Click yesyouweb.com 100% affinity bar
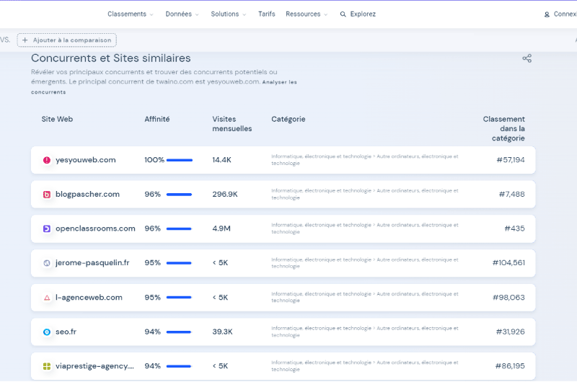 [180, 160]
